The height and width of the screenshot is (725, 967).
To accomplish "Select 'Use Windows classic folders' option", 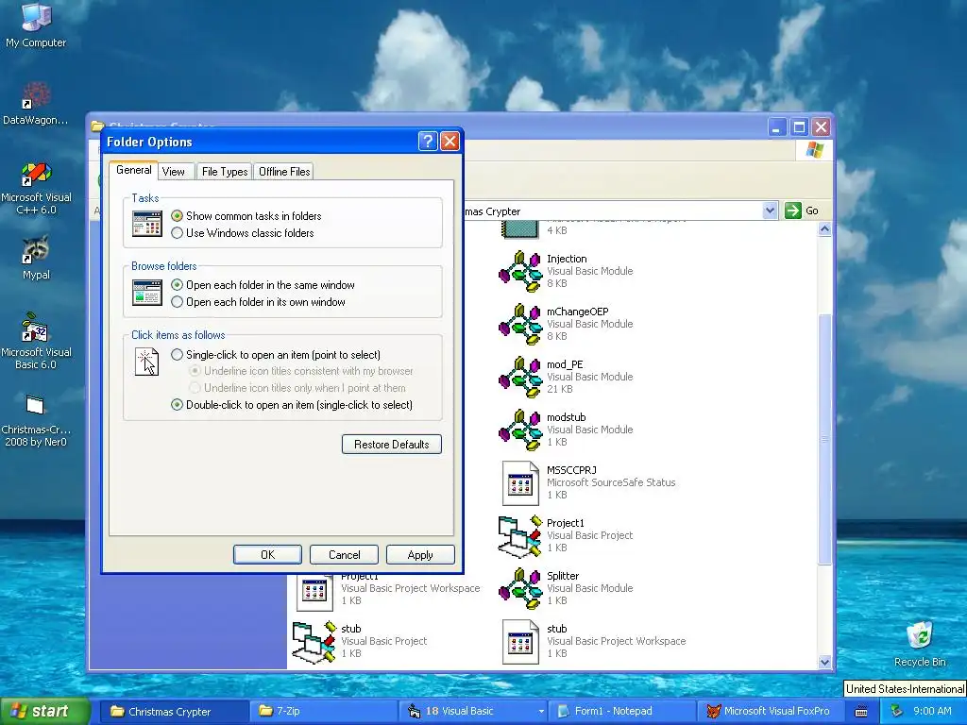I will pos(243,233).
